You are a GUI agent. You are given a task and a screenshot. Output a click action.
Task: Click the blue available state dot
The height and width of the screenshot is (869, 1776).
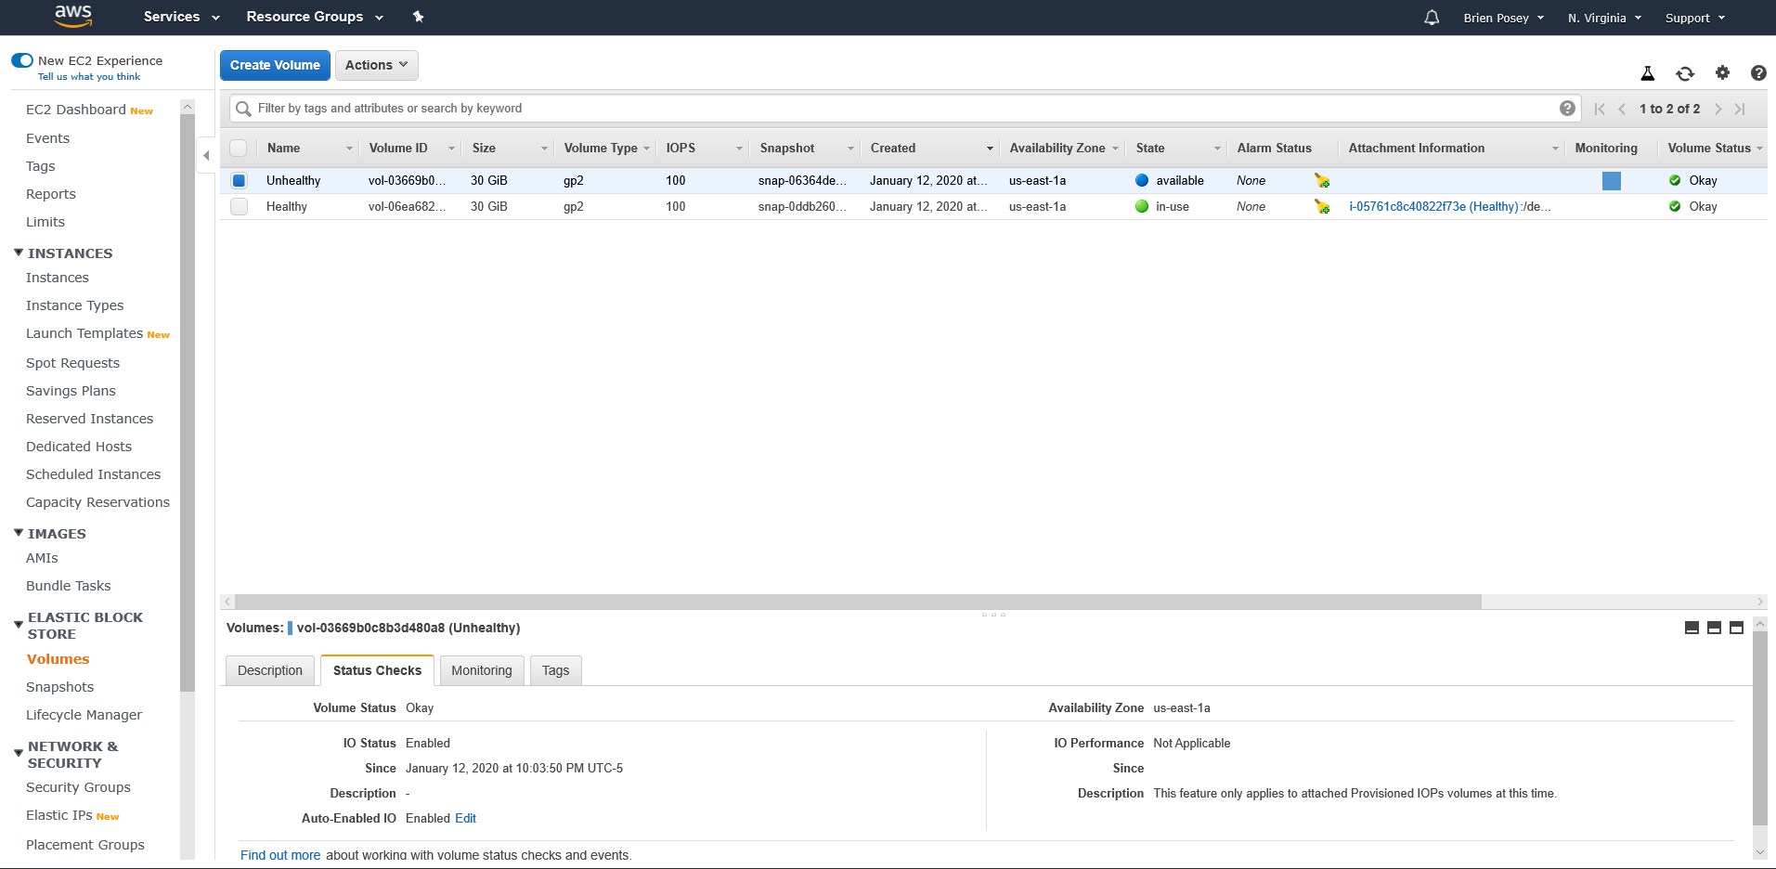1142,180
